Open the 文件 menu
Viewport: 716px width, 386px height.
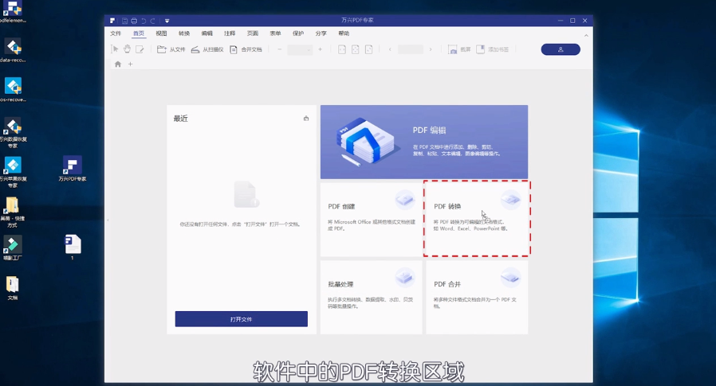click(x=116, y=33)
